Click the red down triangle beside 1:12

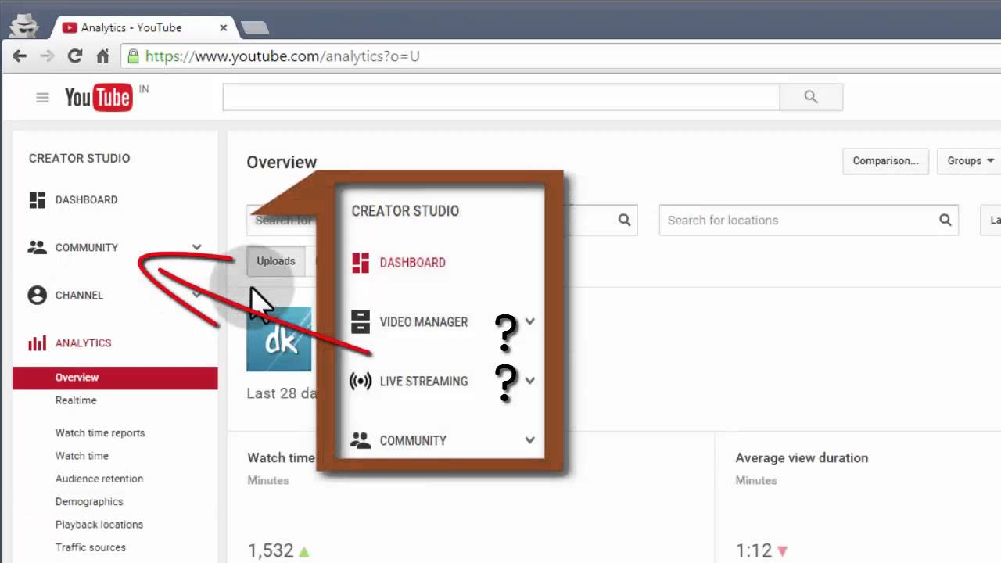click(783, 551)
